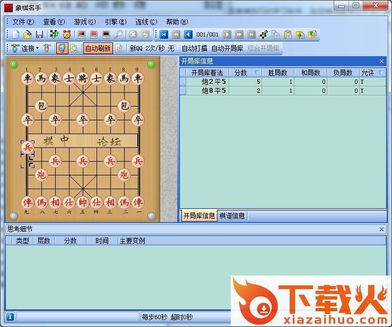Open the alarm clock timer settings

click(x=66, y=34)
